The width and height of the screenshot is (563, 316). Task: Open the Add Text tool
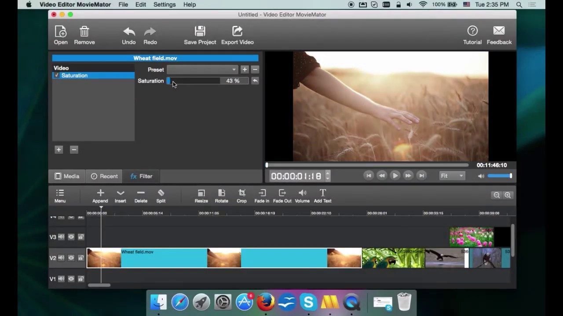[x=322, y=195]
